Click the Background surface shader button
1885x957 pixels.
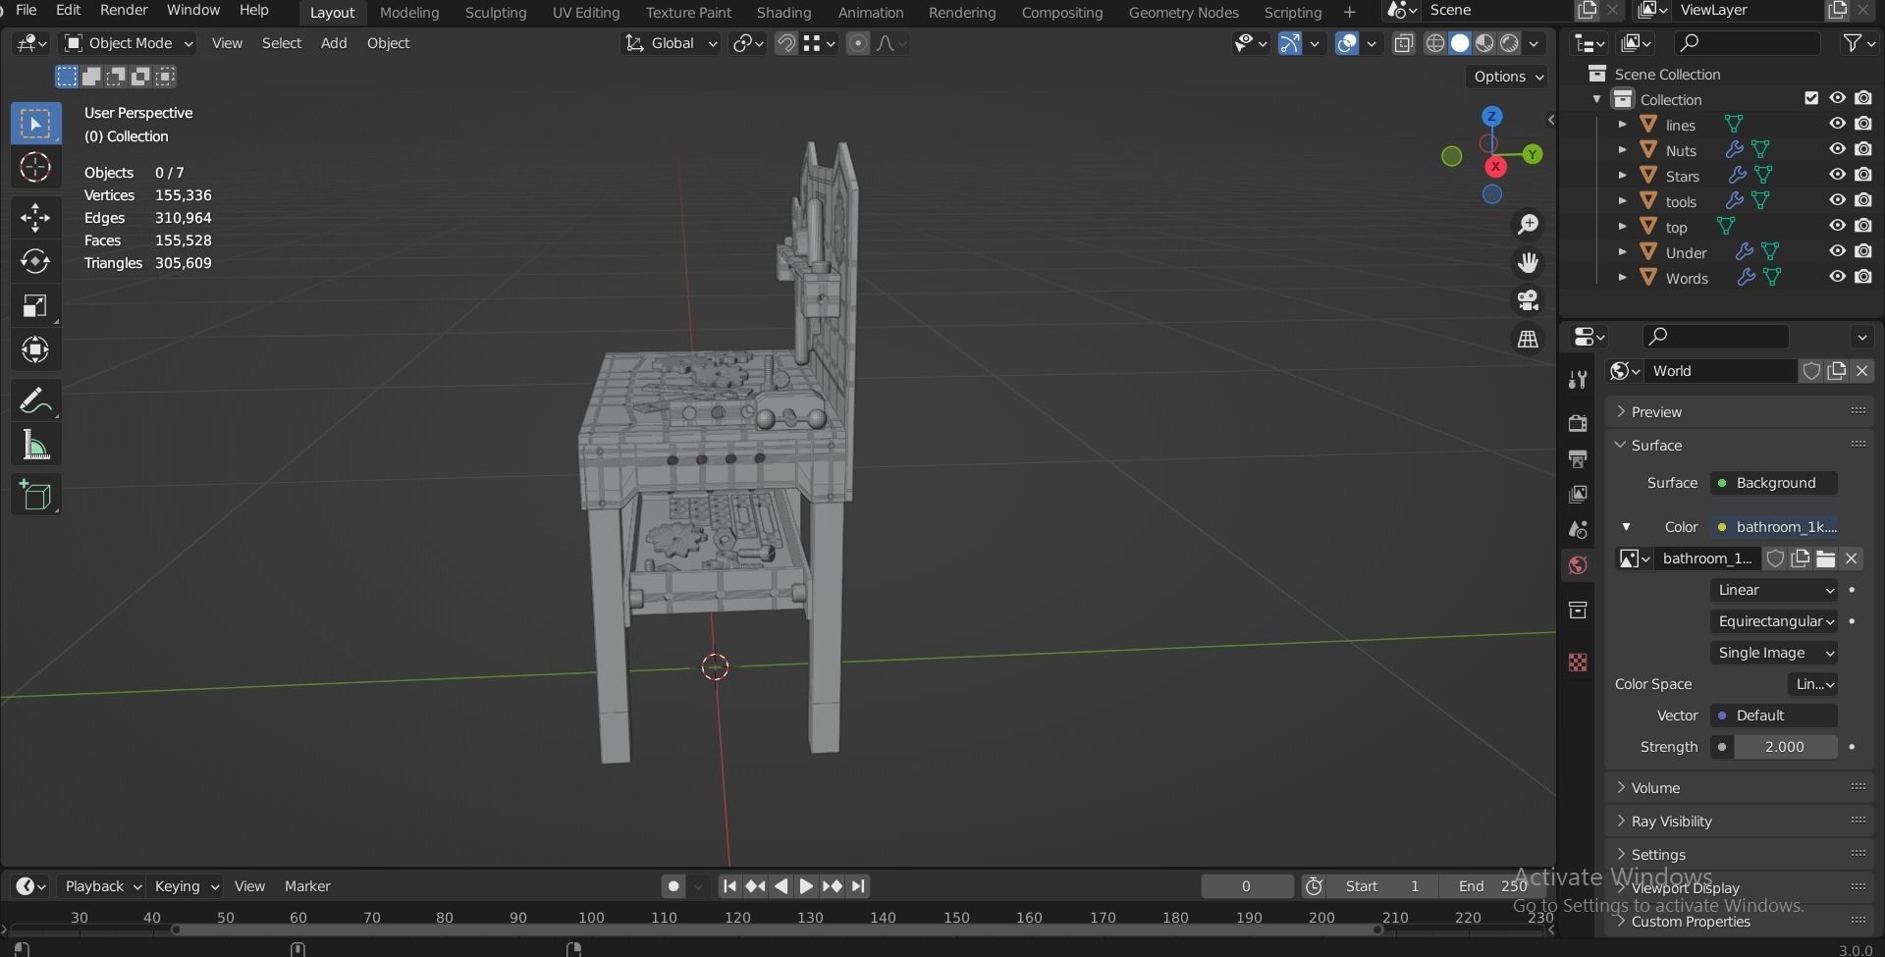click(x=1773, y=483)
